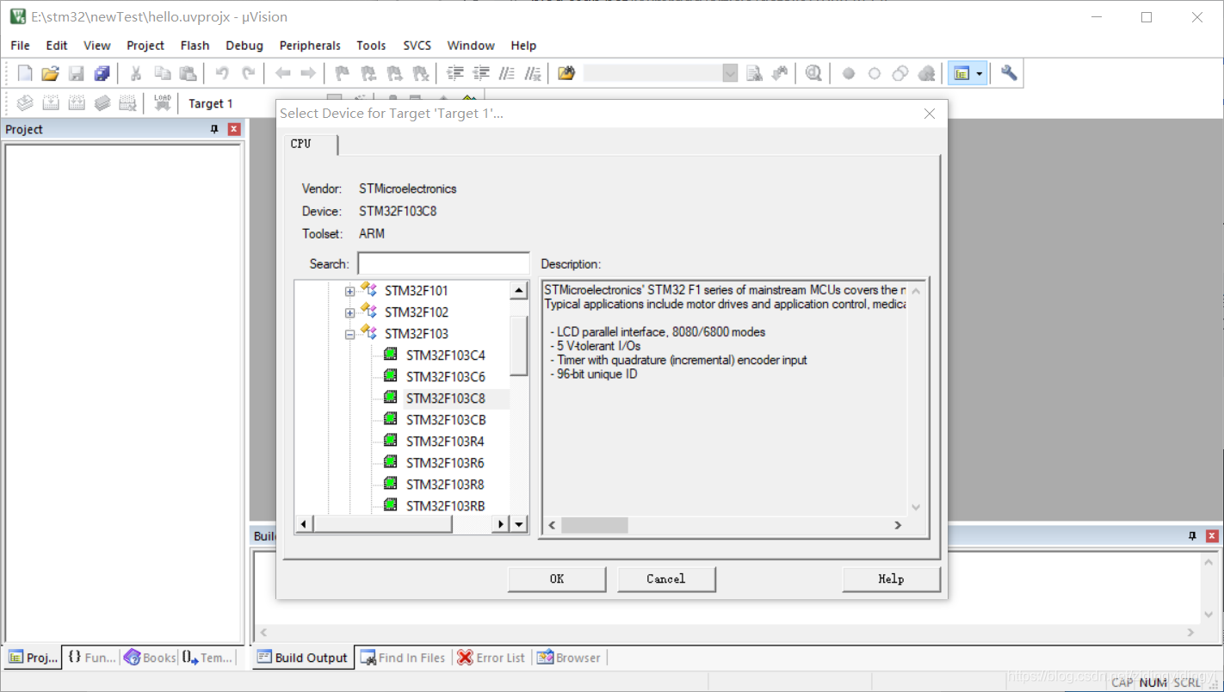Screen dimensions: 1224x692
Task: Expand the STM32F102 tree node
Action: point(349,312)
